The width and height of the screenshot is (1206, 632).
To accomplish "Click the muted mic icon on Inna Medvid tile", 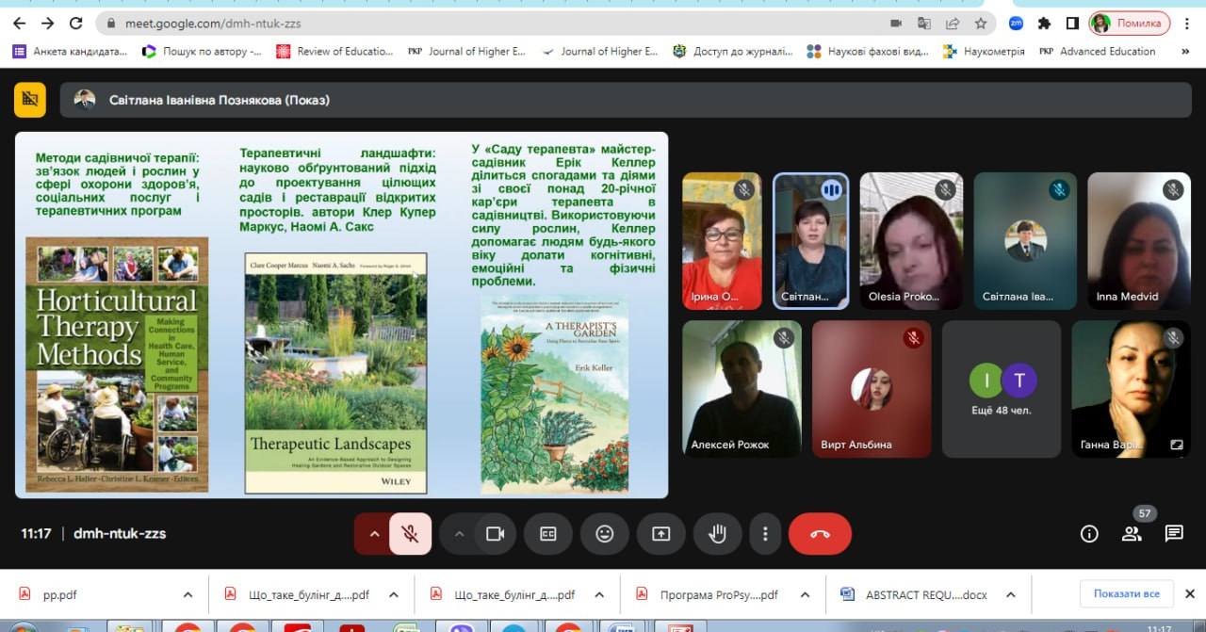I will click(1172, 189).
